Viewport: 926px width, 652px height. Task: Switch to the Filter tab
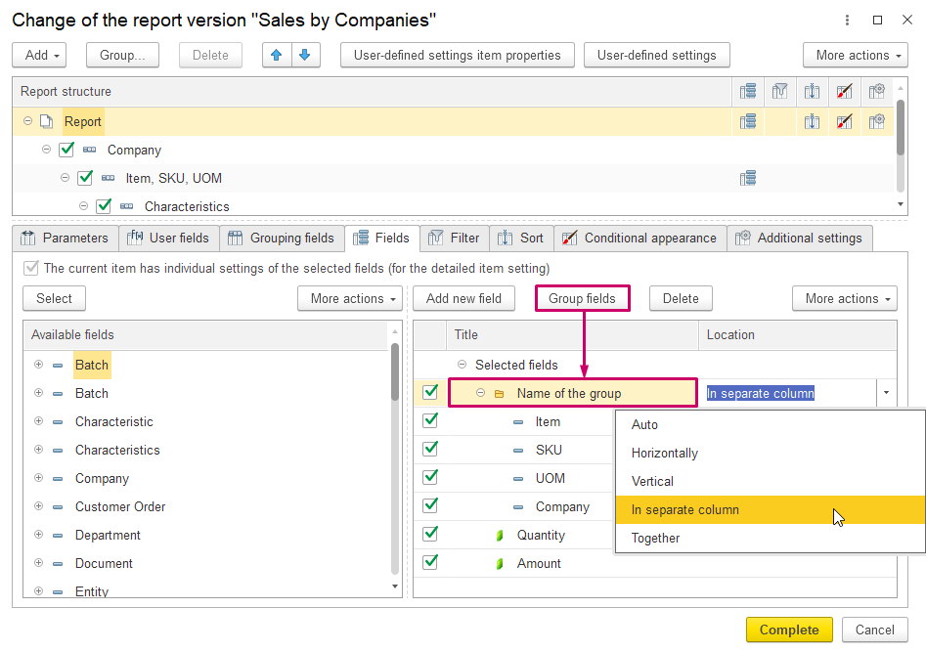point(454,238)
